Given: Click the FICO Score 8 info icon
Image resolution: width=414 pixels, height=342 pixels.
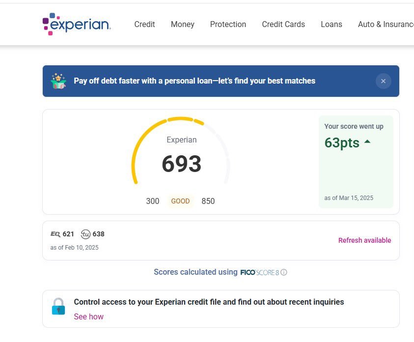Looking at the screenshot, I should point(284,272).
